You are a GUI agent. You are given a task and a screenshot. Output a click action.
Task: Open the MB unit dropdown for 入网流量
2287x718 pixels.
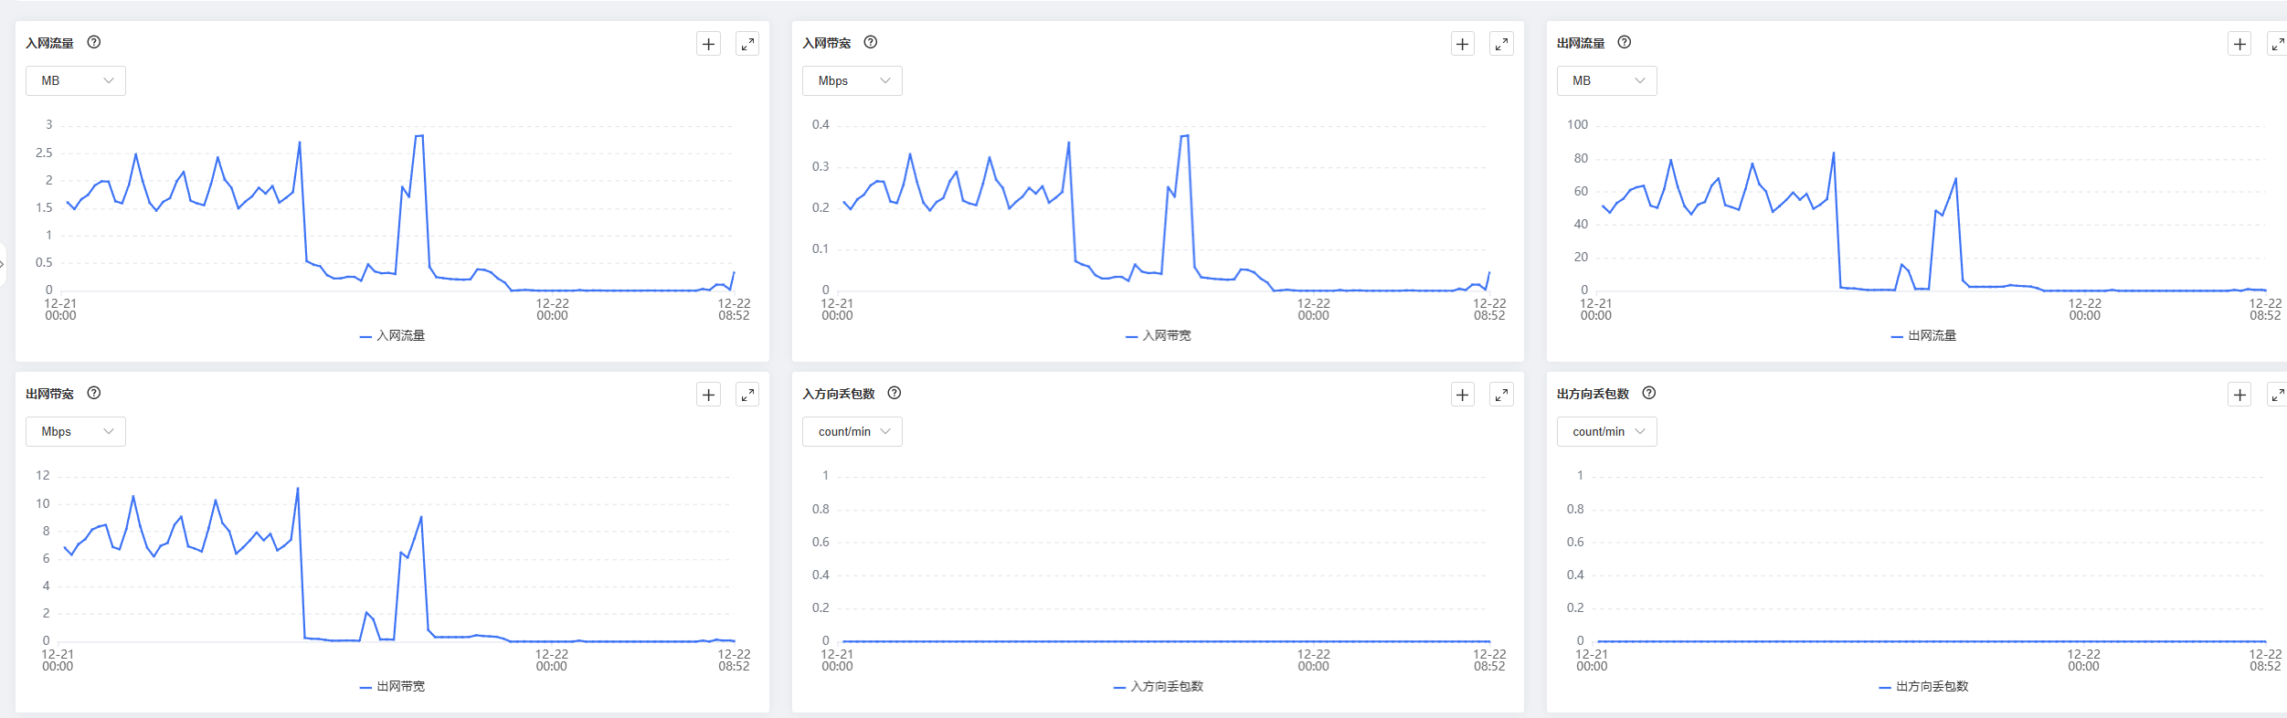pos(76,81)
